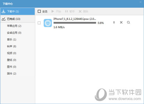Click the 0.8% progress value
The image size is (144, 104).
point(101,23)
